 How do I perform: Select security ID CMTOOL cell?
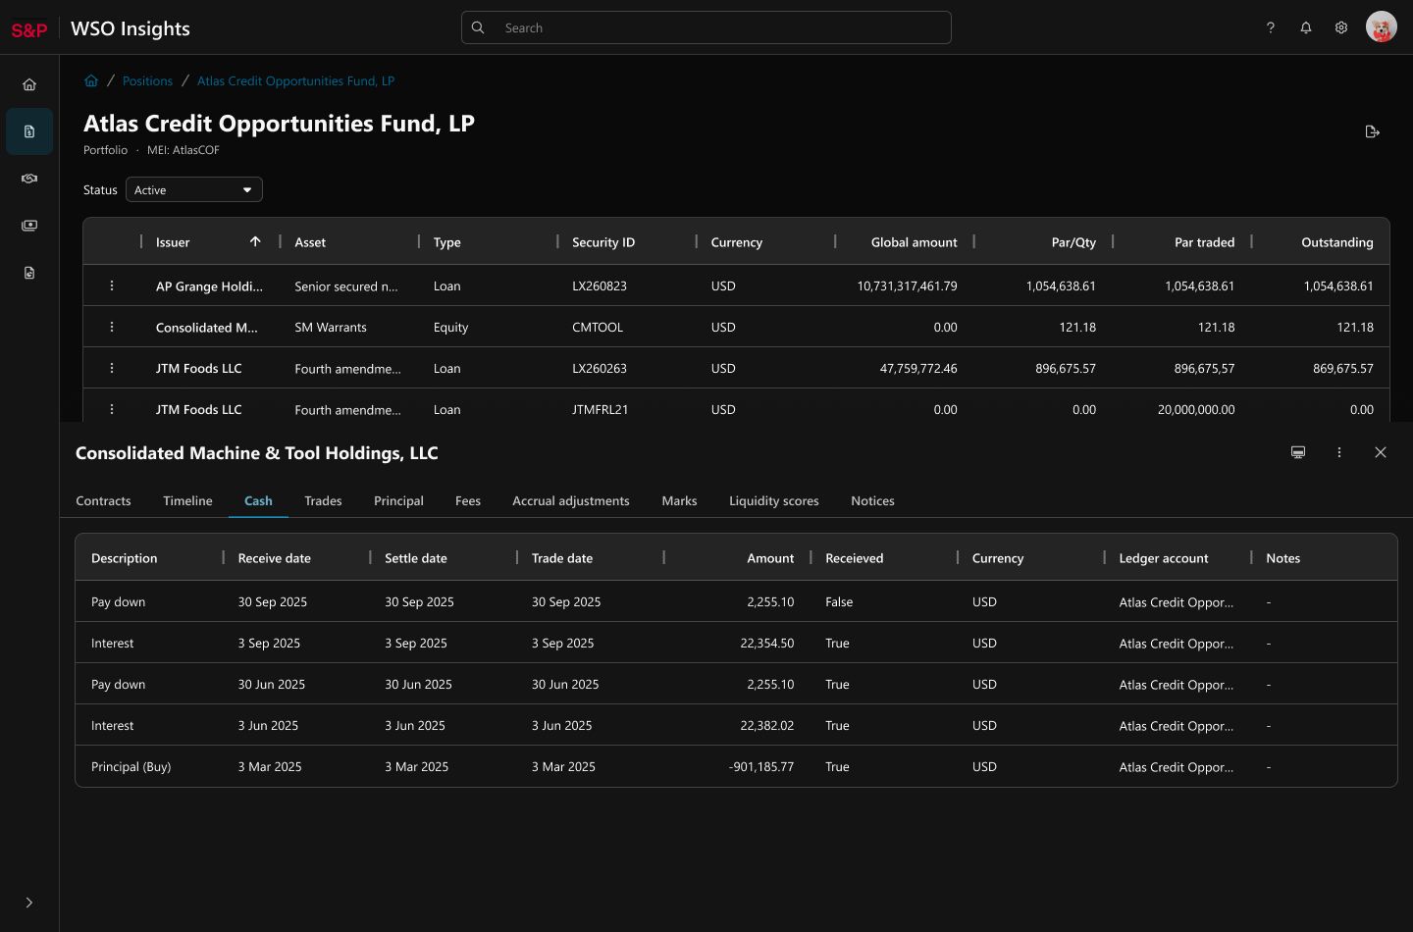coord(598,328)
